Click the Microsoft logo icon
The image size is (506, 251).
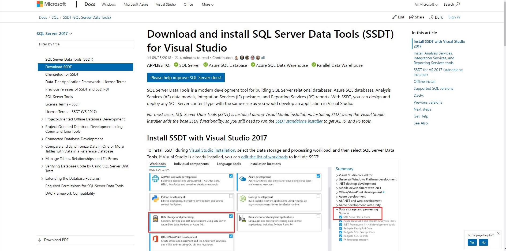(x=40, y=4)
